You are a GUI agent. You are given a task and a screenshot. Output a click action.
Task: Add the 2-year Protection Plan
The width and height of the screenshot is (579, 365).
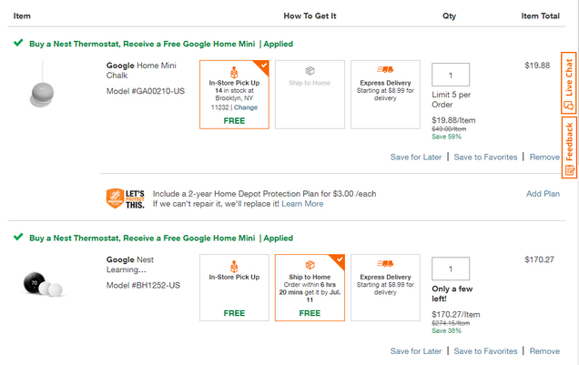(543, 194)
